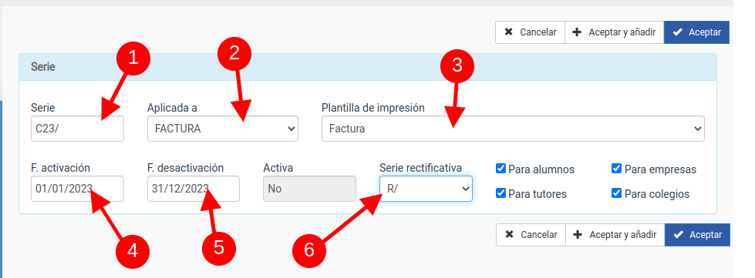This screenshot has width=755, height=278.
Task: Click the bottom blue Aceptar button
Action: click(x=698, y=235)
